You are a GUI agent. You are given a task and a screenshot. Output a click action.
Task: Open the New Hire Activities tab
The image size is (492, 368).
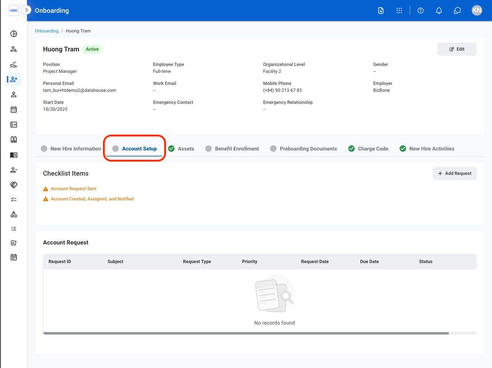pos(427,149)
